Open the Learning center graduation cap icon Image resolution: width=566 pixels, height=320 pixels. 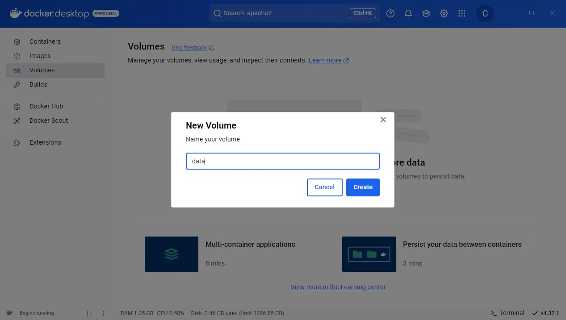pyautogui.click(x=426, y=13)
